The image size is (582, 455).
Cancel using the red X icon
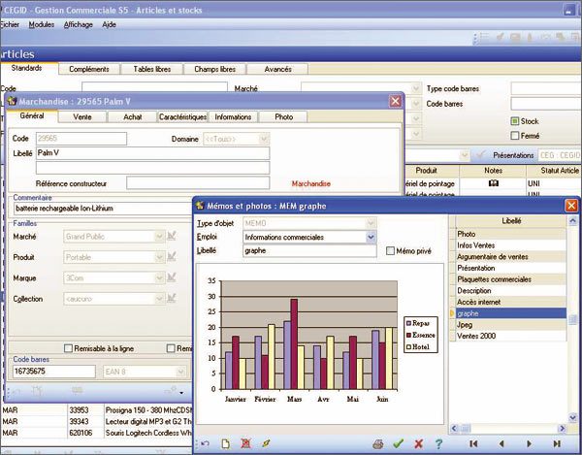pos(418,443)
